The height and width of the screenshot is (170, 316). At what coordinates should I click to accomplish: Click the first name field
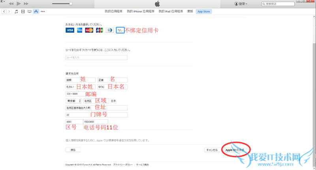coord(113,80)
